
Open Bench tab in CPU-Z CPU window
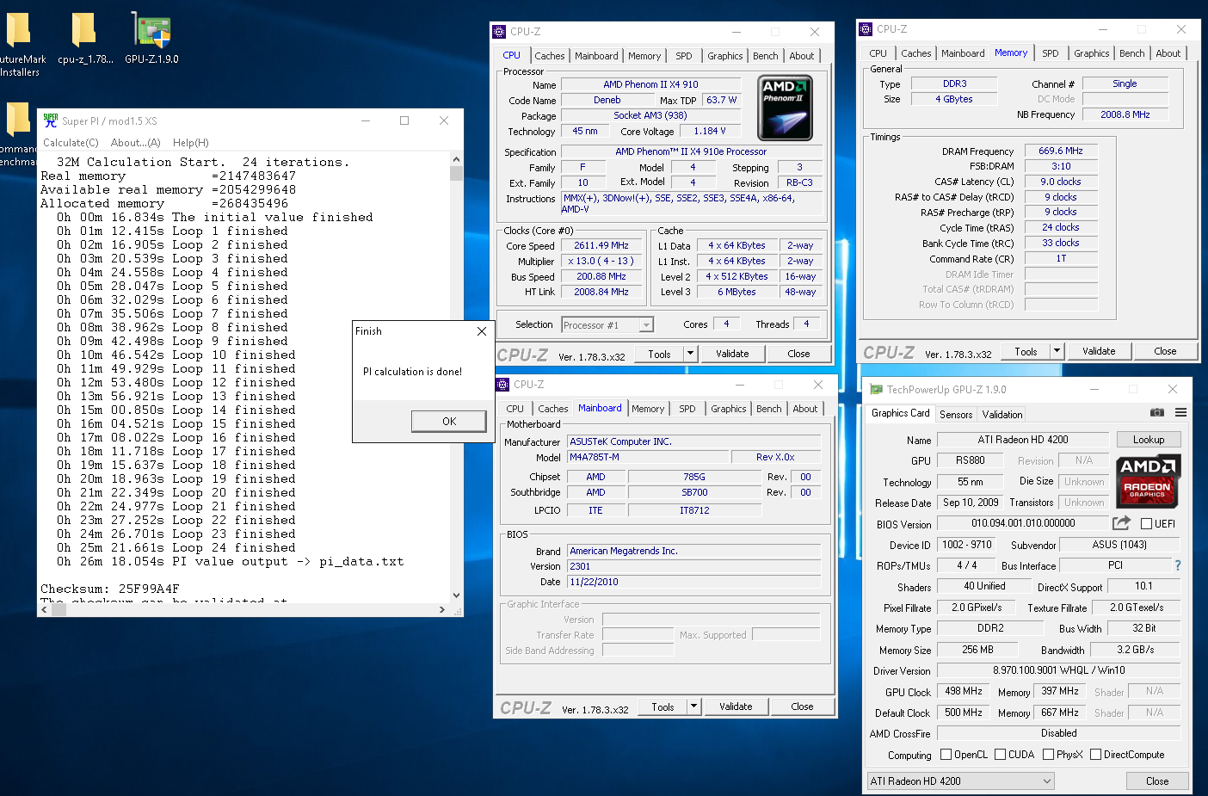coord(766,56)
